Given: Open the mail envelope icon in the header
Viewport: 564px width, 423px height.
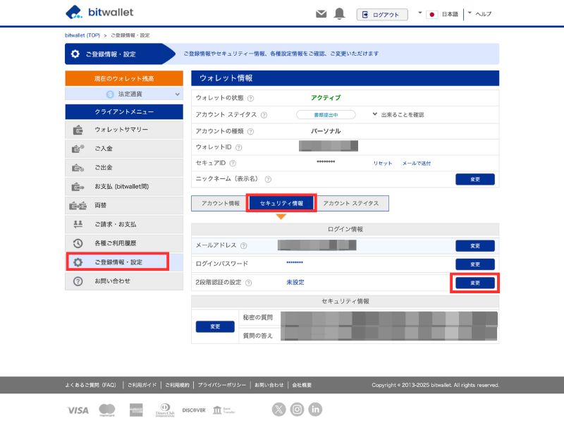Looking at the screenshot, I should tap(321, 13).
